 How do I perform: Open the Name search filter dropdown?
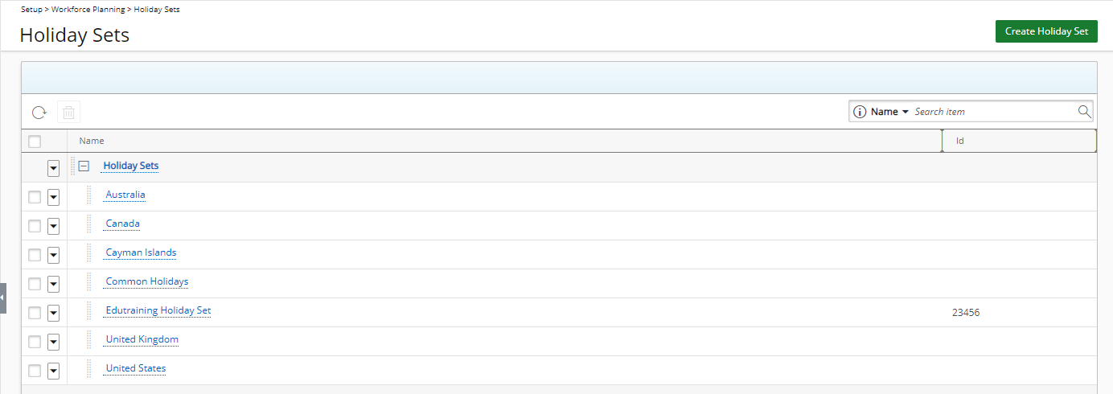pos(889,112)
